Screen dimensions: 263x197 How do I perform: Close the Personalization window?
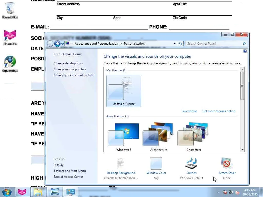click(x=242, y=35)
